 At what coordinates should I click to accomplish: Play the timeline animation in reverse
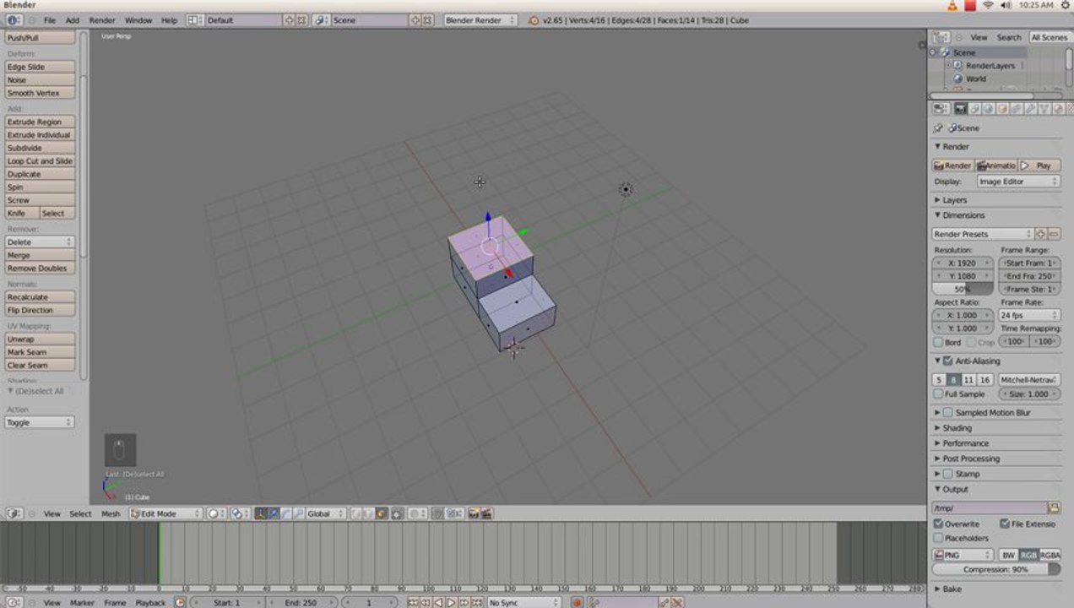[x=438, y=602]
